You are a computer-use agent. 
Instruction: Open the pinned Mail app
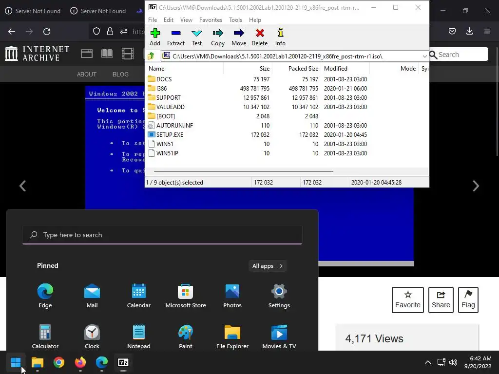[x=92, y=296]
